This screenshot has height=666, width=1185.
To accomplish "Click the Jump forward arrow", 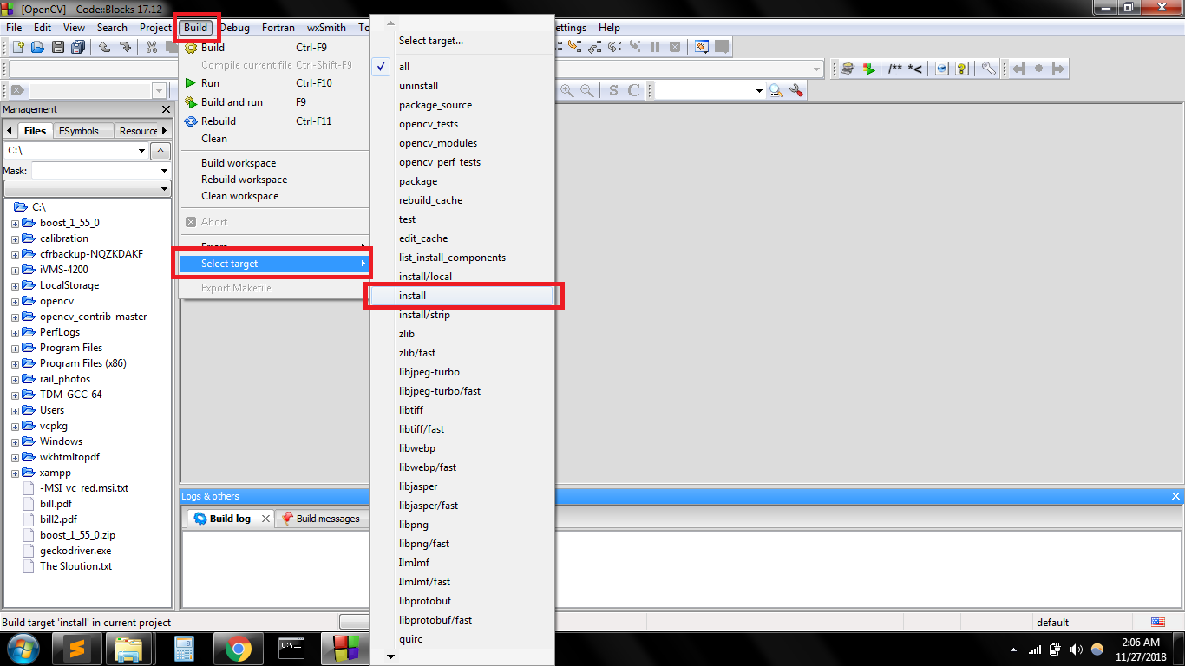I will [1058, 69].
